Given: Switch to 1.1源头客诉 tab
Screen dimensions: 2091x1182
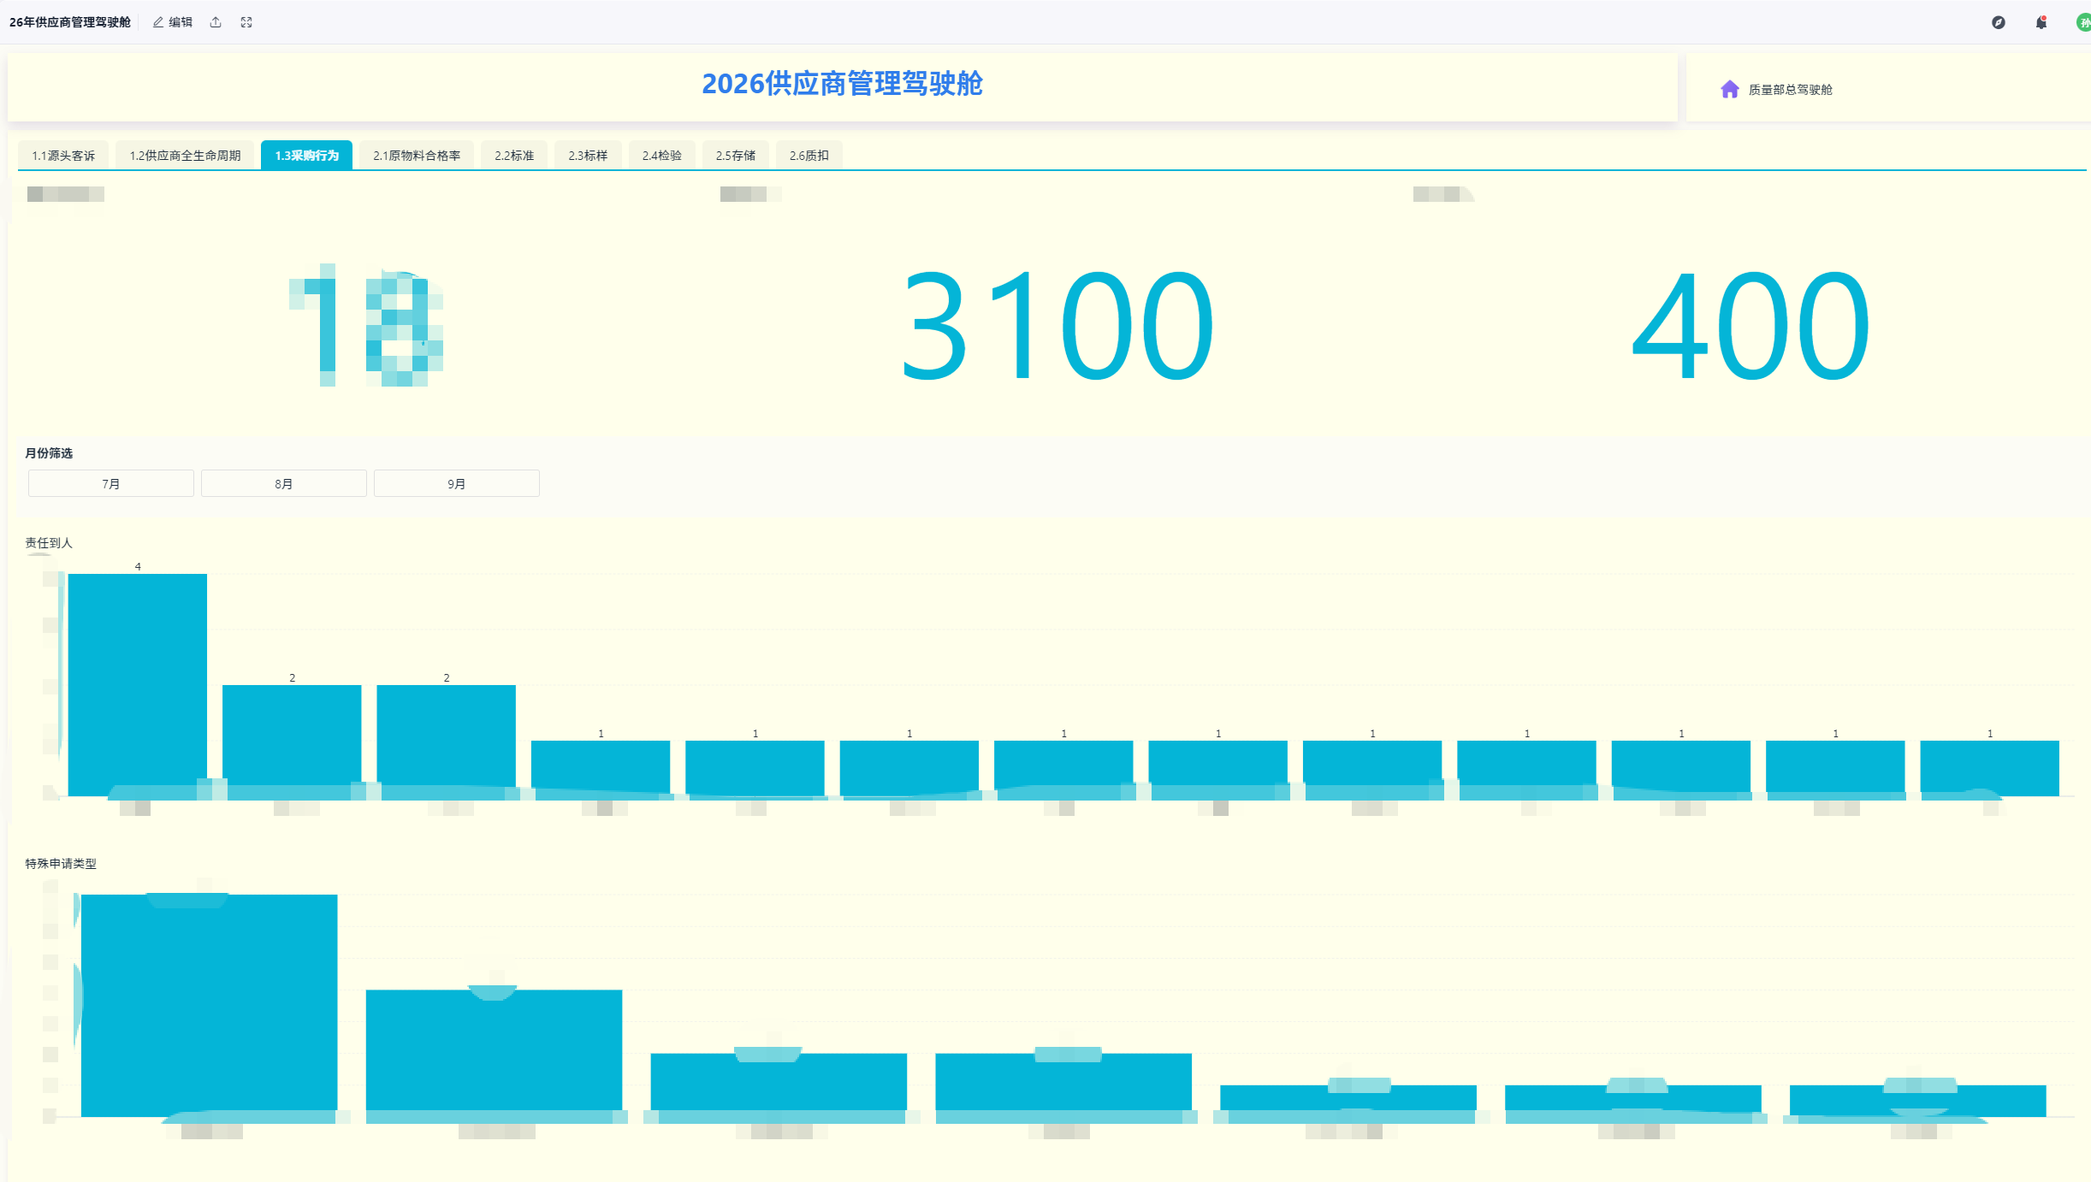Looking at the screenshot, I should [63, 156].
